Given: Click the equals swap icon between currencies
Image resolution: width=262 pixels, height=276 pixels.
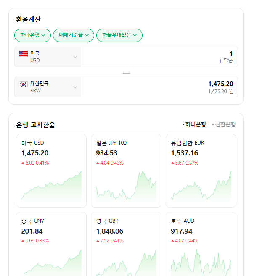Looking at the screenshot, I should tap(126, 72).
